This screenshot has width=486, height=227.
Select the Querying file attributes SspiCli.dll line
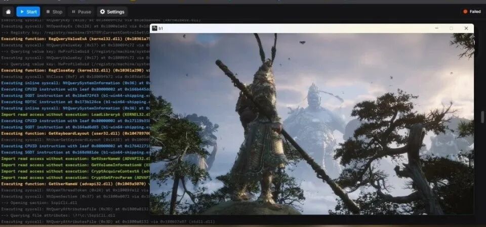[x=59, y=215]
